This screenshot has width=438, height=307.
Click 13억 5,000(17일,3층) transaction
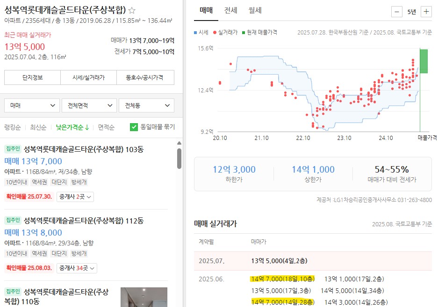[281, 291]
